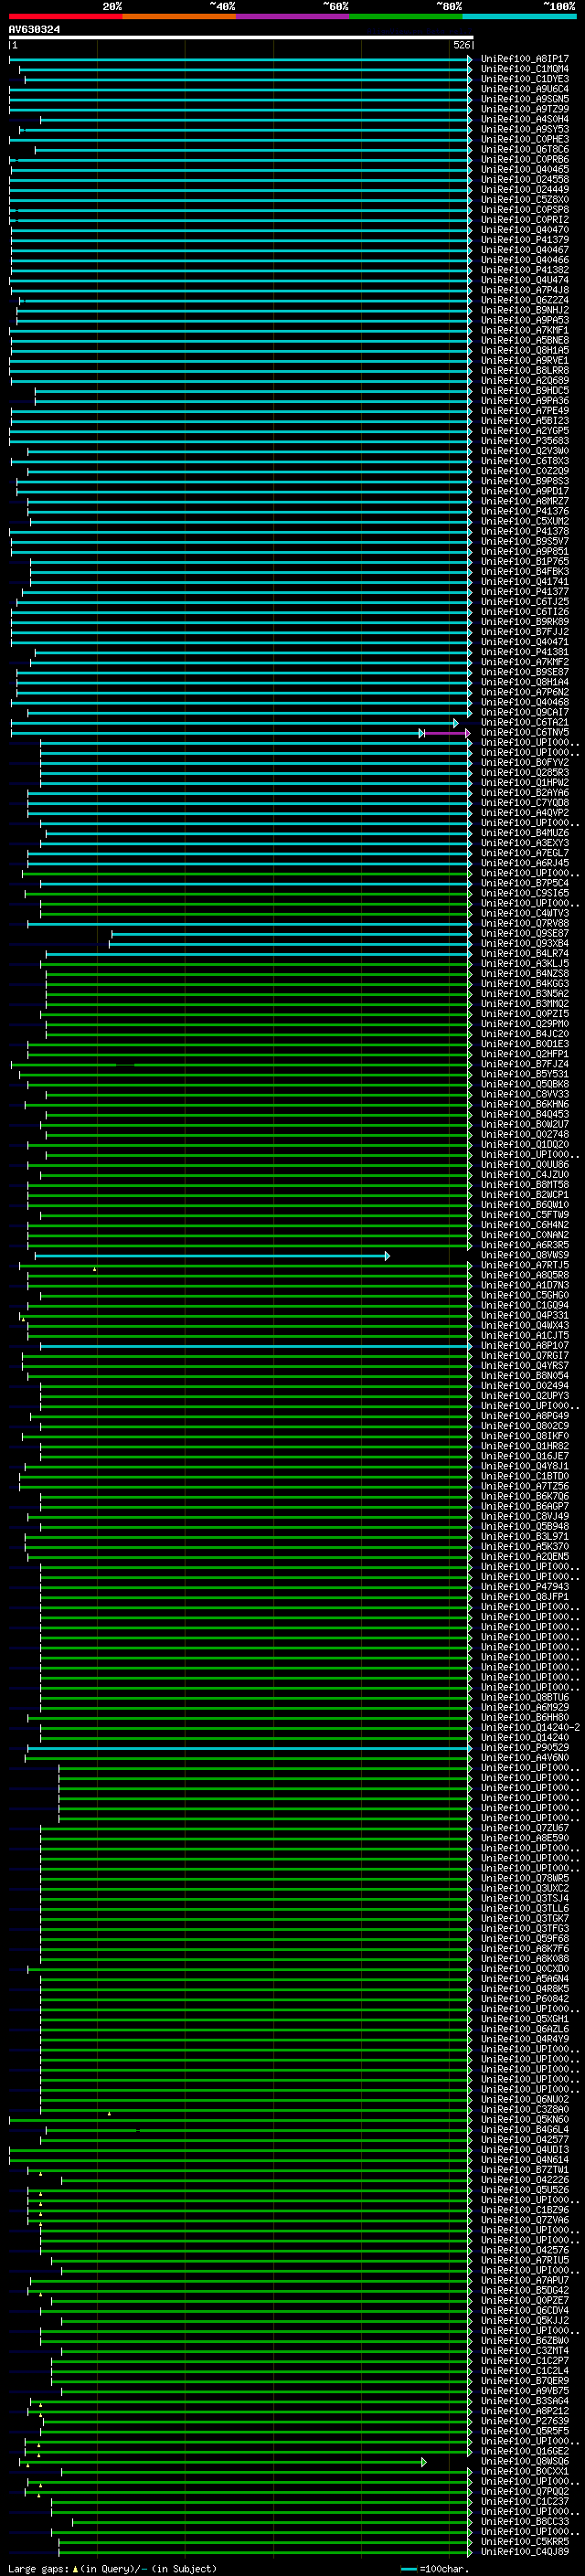The height and width of the screenshot is (2576, 585).
Task: Select the UniRef100_A4QVP2 label
Action: click(524, 812)
